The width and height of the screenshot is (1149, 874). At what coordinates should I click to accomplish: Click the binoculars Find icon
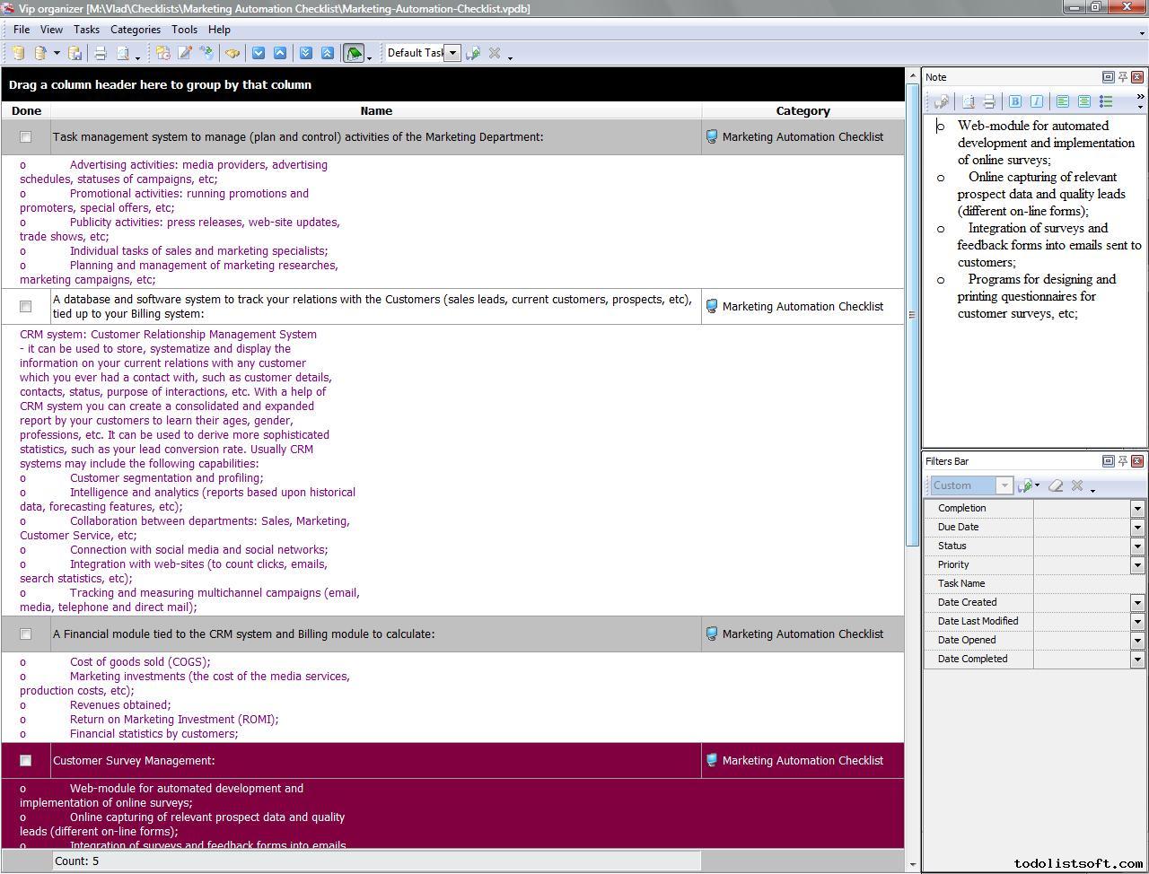coord(232,53)
